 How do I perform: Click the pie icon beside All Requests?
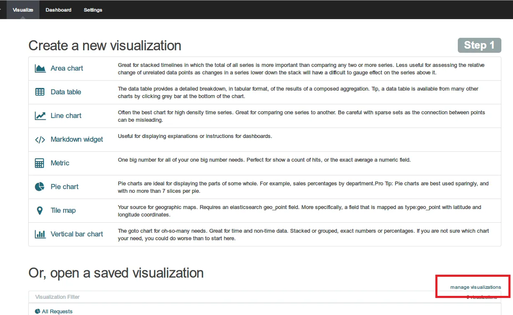pyautogui.click(x=37, y=311)
